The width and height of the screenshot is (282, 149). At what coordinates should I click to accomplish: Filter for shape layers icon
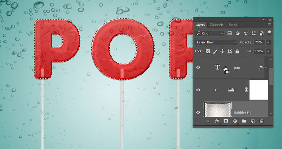point(254,33)
